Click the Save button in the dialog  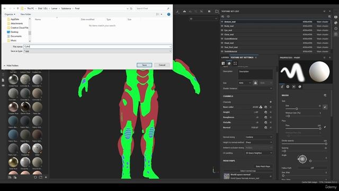(144, 65)
